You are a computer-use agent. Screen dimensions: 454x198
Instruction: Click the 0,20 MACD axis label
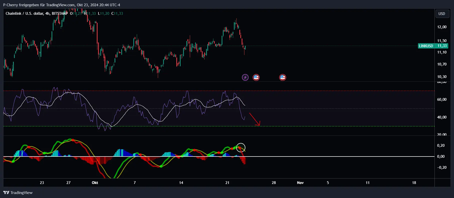(x=441, y=145)
